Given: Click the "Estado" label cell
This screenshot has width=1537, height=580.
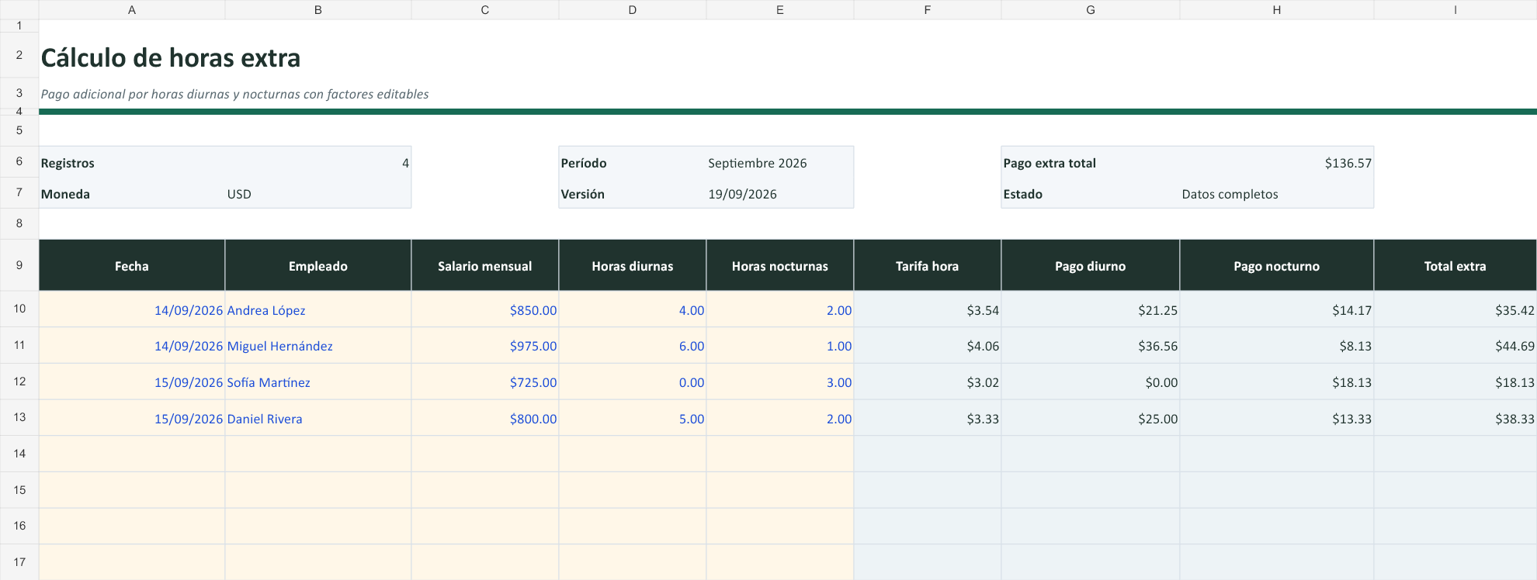Looking at the screenshot, I should click(1091, 194).
